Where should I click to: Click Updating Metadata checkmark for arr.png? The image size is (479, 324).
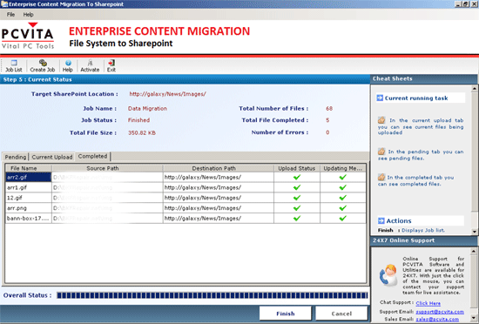click(343, 208)
